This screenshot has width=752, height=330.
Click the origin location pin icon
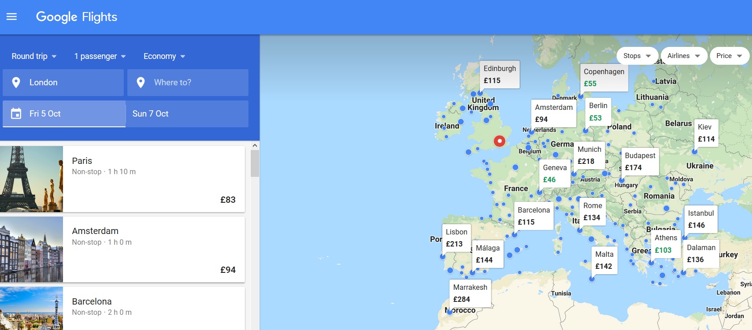tap(16, 83)
